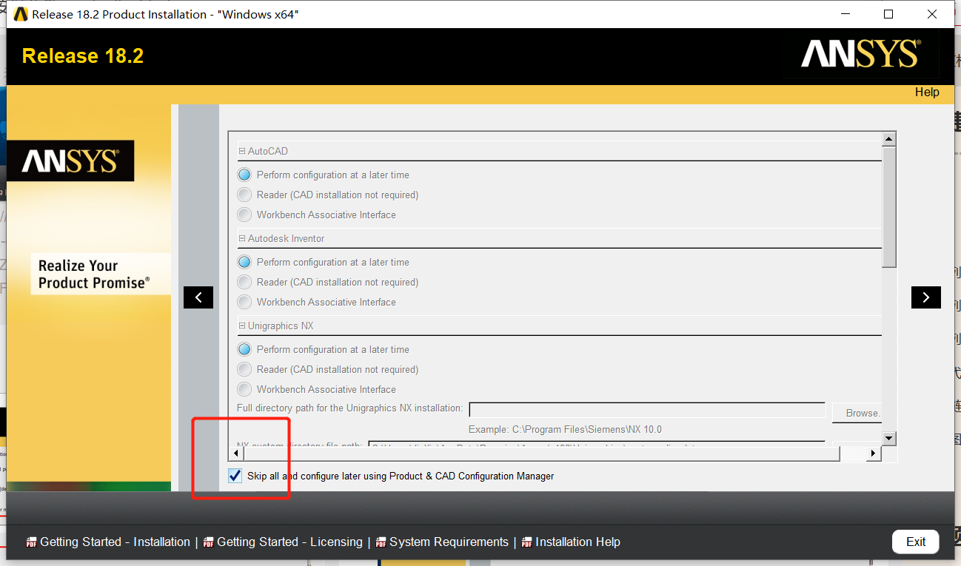Collapse the Unigraphics NX section
The image size is (961, 566).
pos(241,326)
